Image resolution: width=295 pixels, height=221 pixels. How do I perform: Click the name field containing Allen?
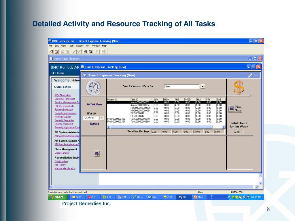[182, 86]
